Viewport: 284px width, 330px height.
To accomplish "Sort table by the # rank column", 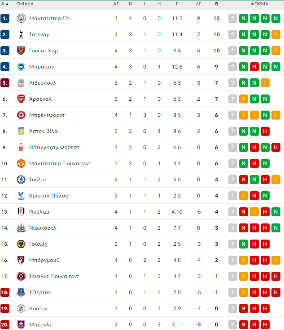I will pos(4,4).
